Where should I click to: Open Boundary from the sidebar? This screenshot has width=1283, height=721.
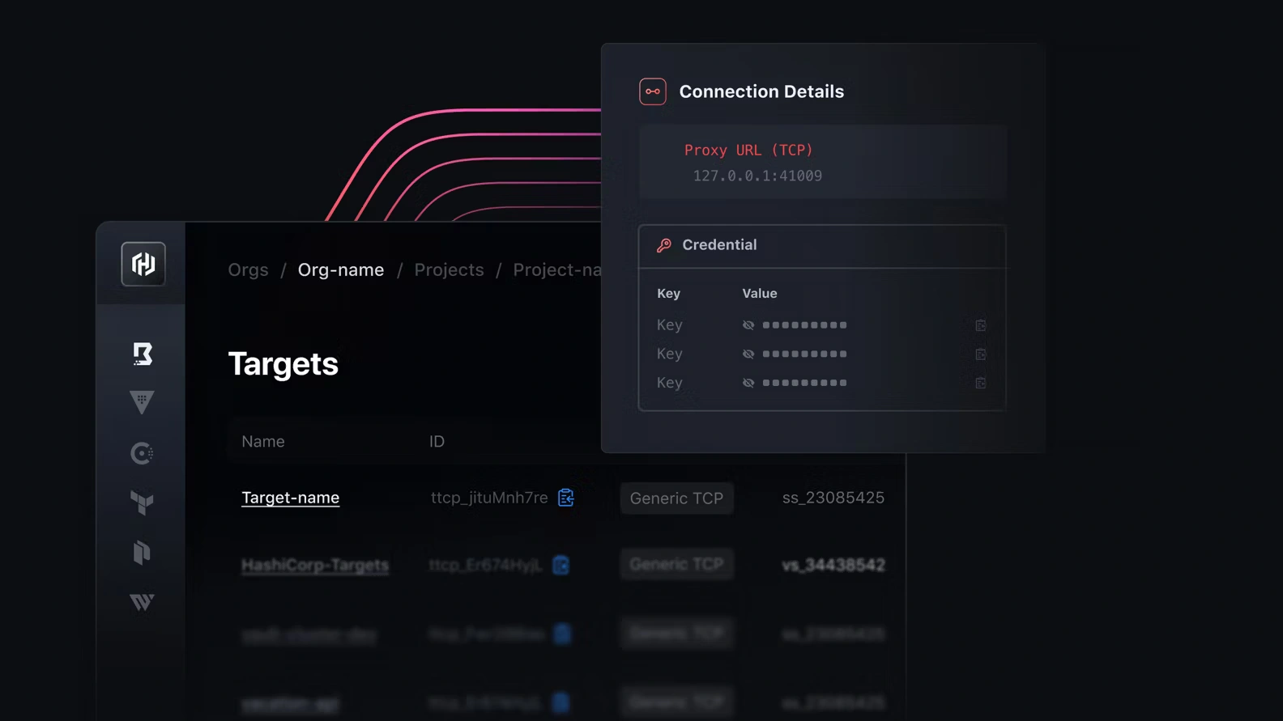pyautogui.click(x=143, y=354)
